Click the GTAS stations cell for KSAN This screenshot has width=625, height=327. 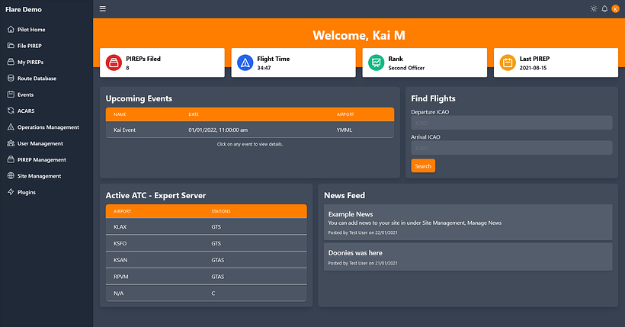point(218,260)
